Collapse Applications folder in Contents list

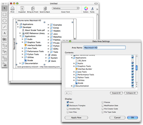[x=72, y=58]
